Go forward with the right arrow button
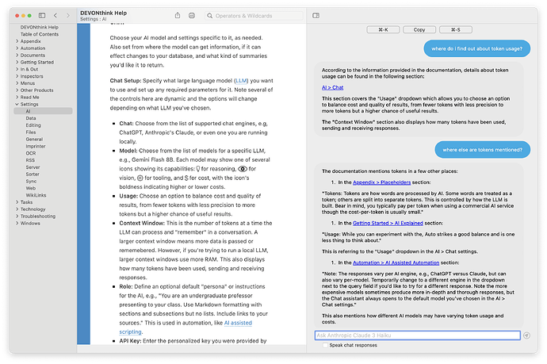The height and width of the screenshot is (364, 547). tap(67, 15)
